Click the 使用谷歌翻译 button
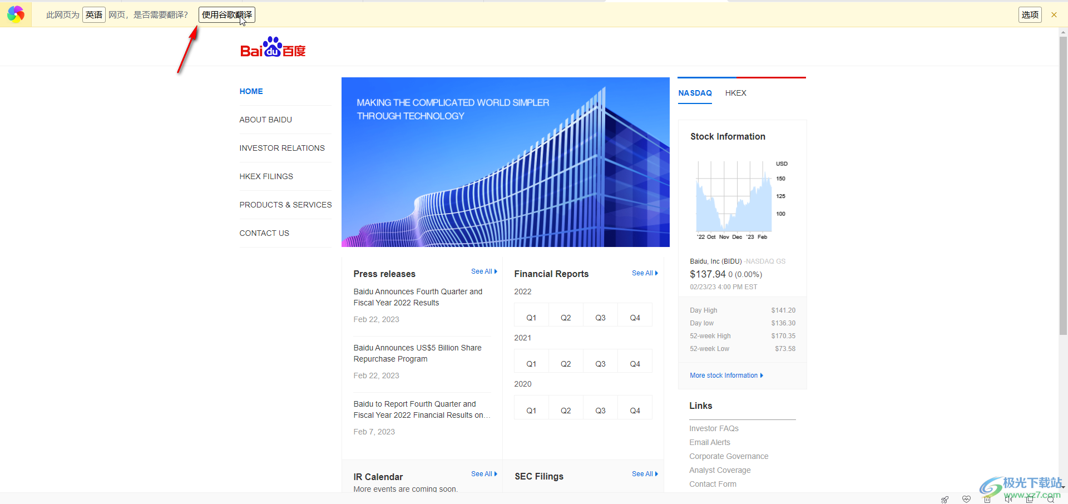This screenshot has width=1068, height=504. (227, 15)
